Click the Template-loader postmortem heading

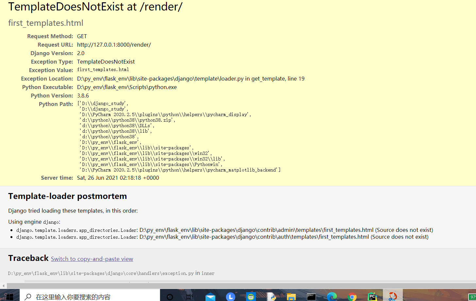point(68,196)
